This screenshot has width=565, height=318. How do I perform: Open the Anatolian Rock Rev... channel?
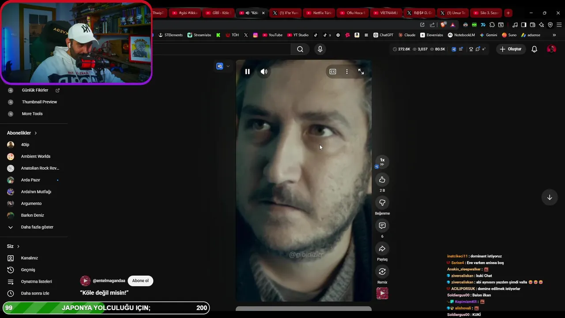[x=40, y=168]
